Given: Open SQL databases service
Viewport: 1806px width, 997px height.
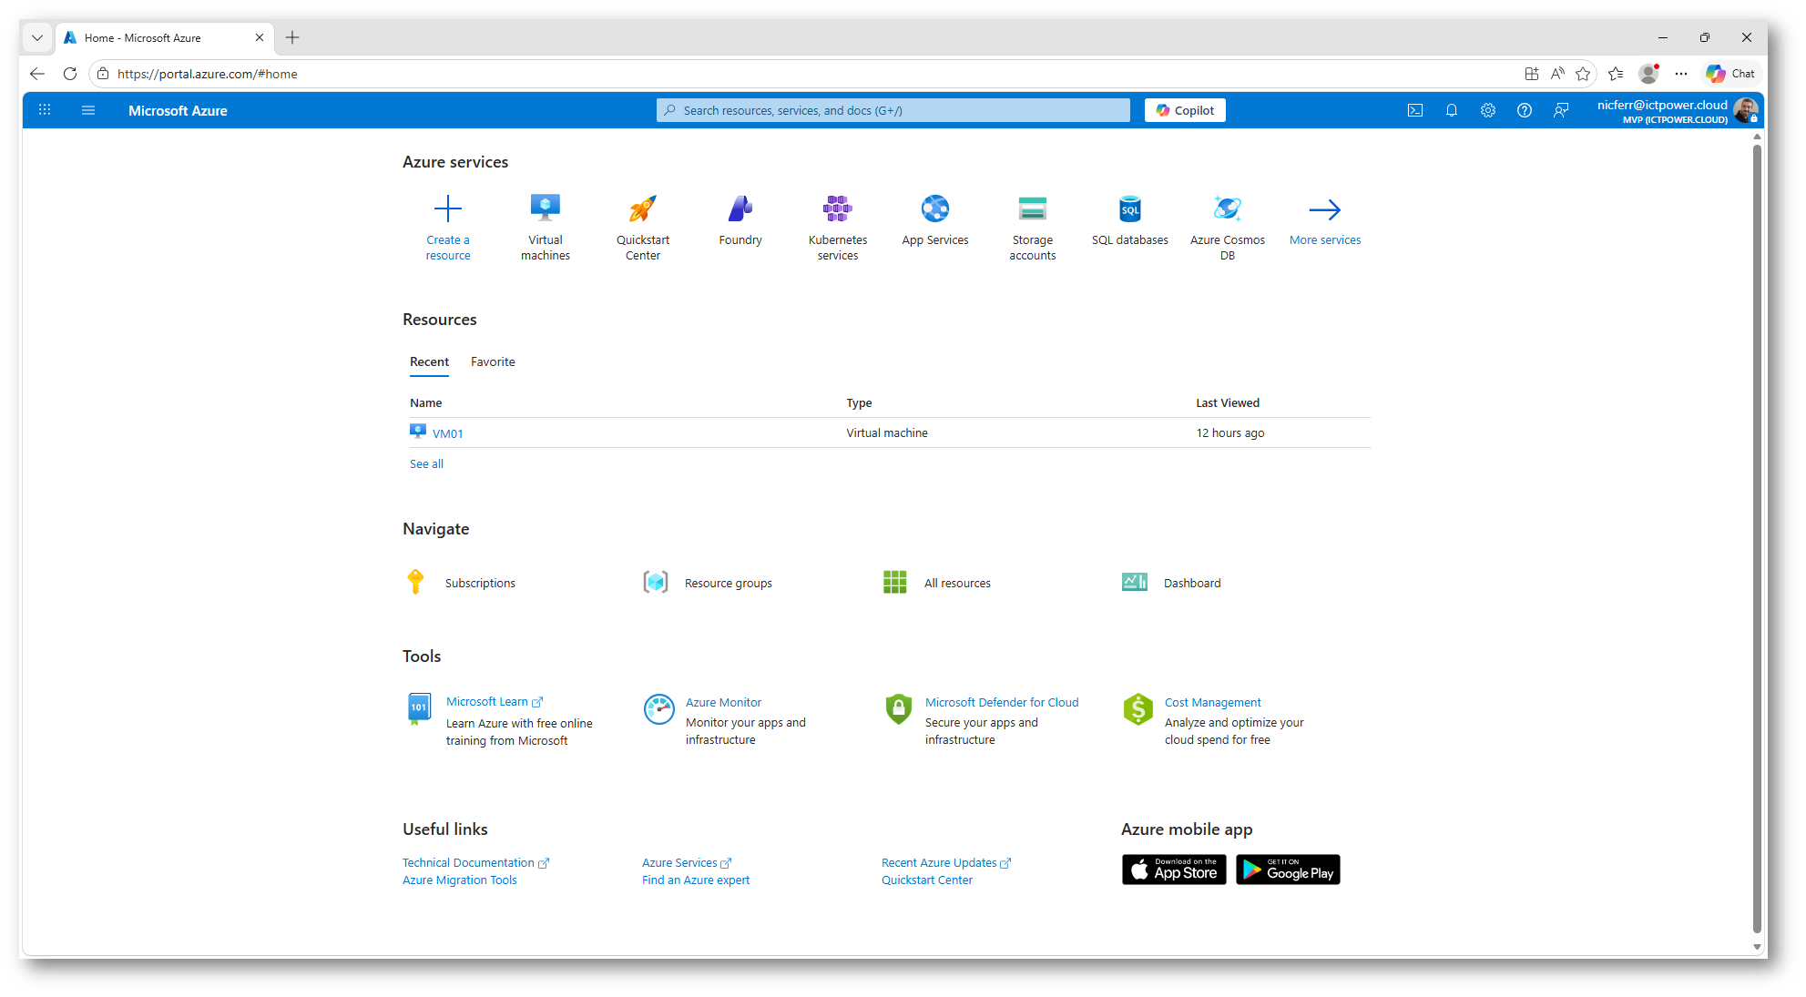Looking at the screenshot, I should click(x=1129, y=209).
